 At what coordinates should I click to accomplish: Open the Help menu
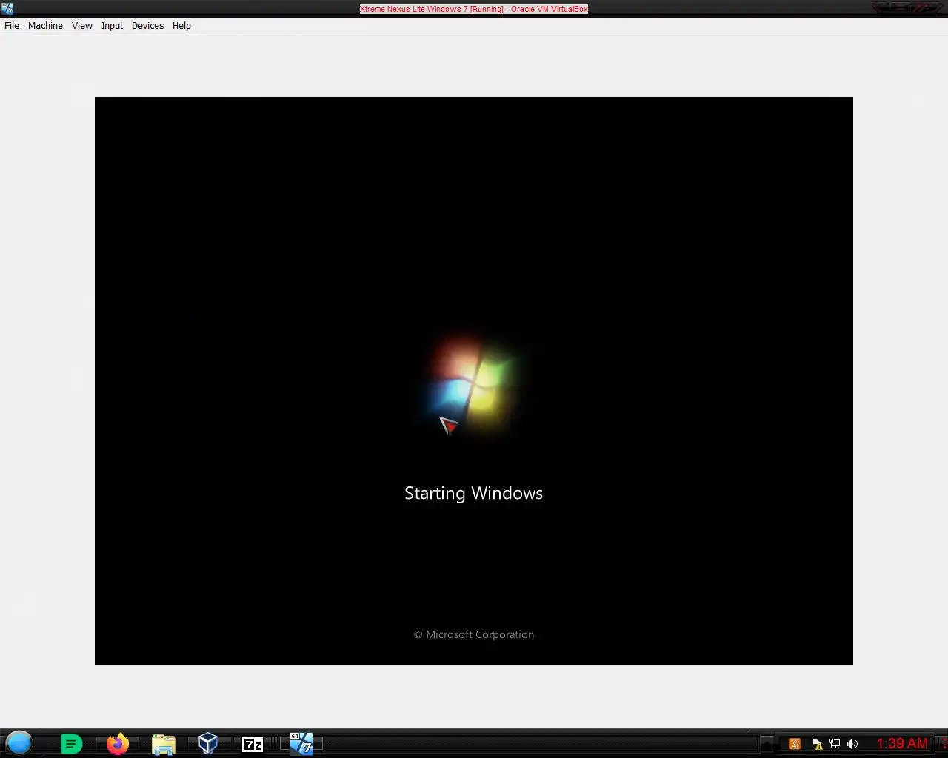(181, 25)
